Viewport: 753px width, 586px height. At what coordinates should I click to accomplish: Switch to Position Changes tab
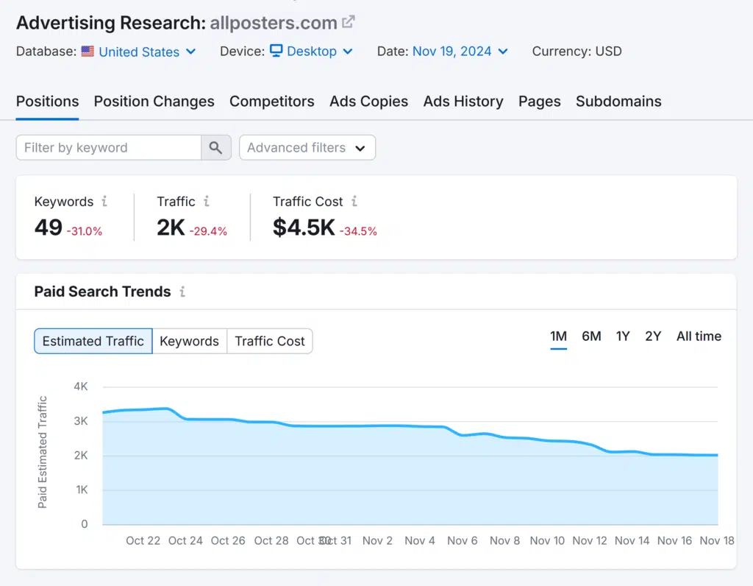click(x=154, y=102)
